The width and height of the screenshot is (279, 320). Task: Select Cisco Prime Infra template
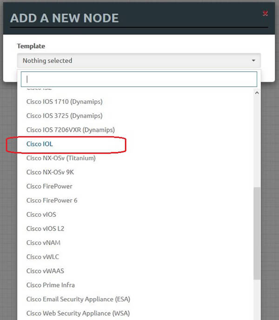click(x=50, y=285)
